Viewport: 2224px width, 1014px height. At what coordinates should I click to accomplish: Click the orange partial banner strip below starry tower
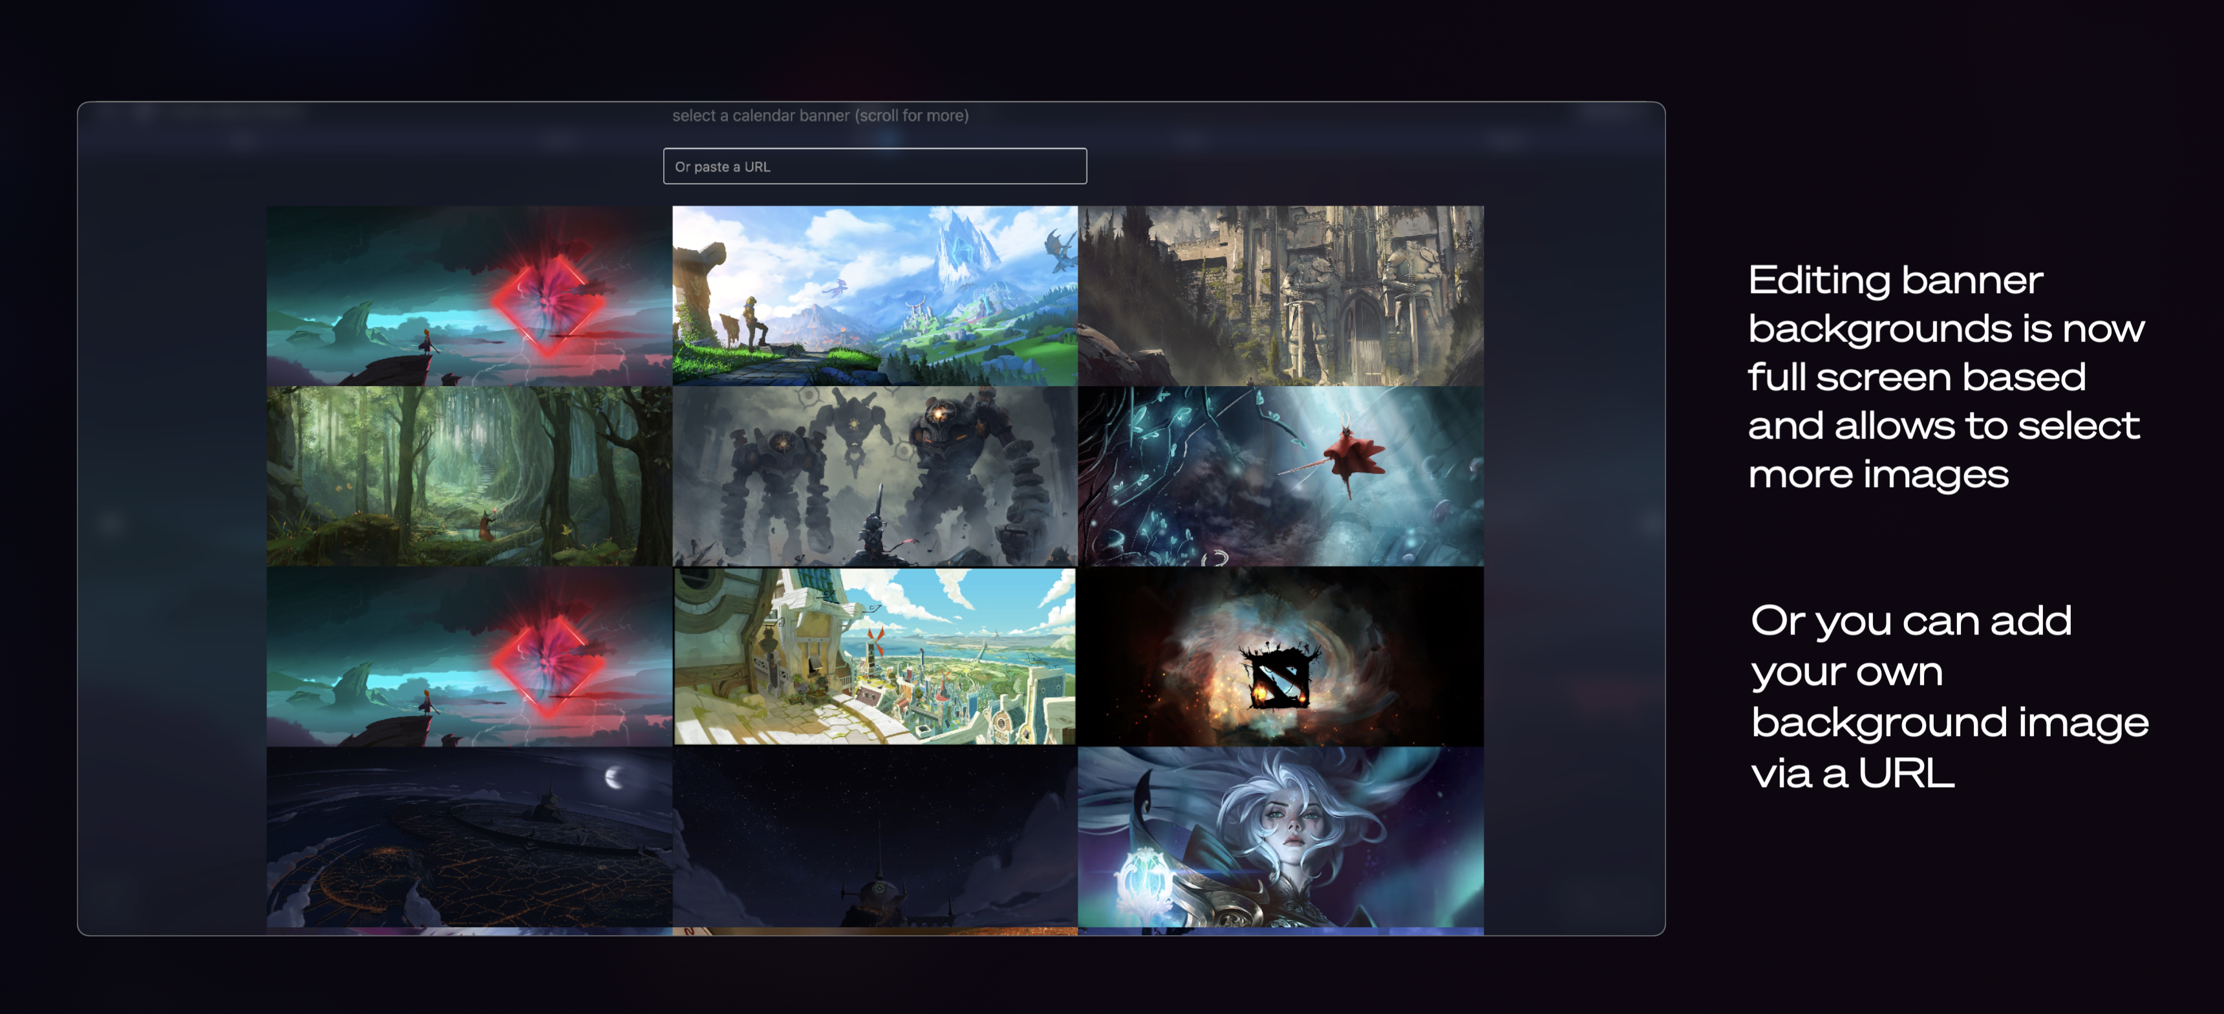click(x=875, y=931)
